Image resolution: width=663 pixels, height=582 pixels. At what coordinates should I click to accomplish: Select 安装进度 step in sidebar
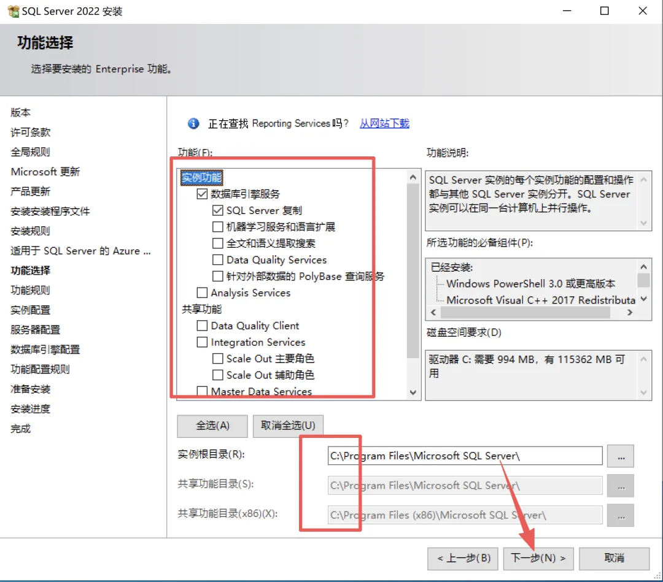[x=31, y=409]
